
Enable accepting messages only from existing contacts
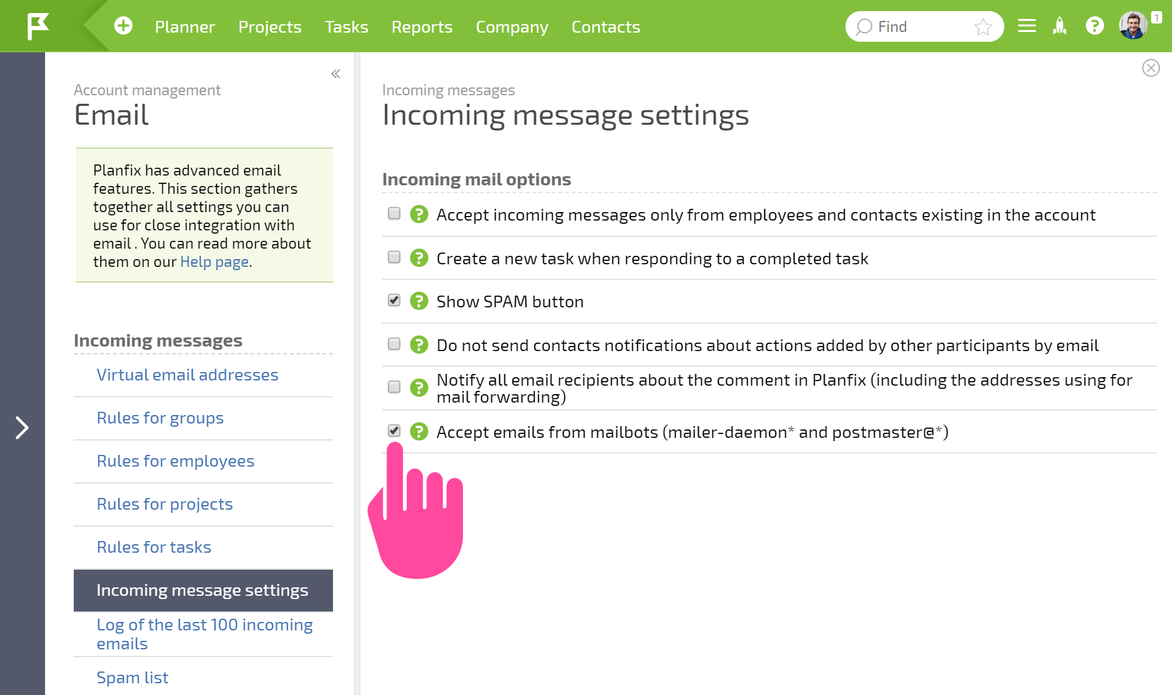point(394,213)
